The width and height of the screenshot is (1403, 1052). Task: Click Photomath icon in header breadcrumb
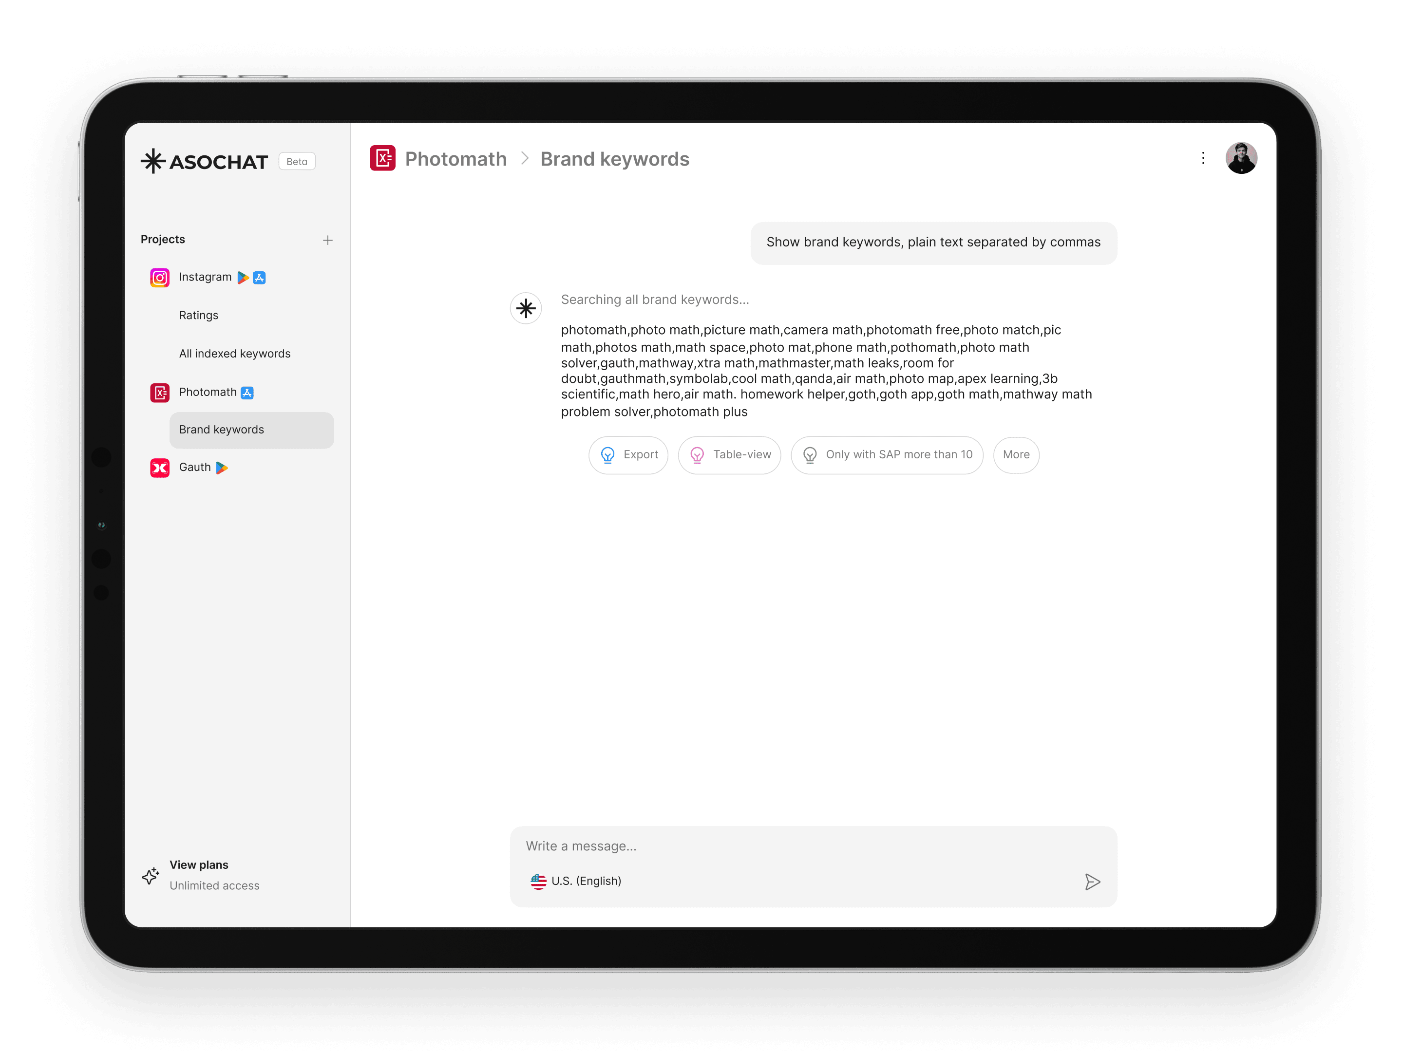tap(382, 158)
